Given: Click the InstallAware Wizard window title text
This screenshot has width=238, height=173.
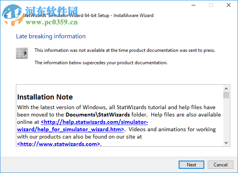Looking at the screenshot, I should (88, 15).
